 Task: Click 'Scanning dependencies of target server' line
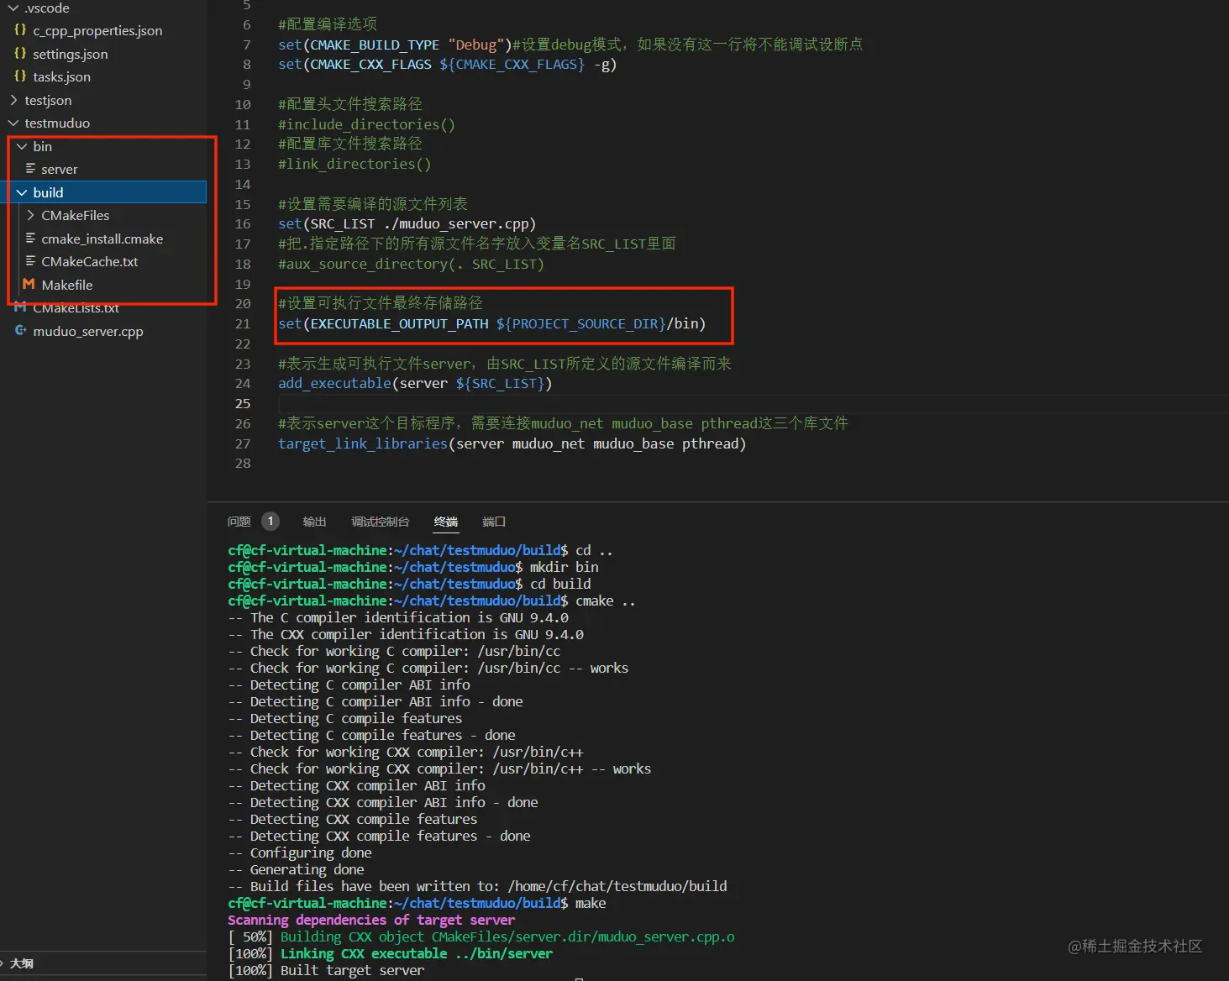click(371, 920)
